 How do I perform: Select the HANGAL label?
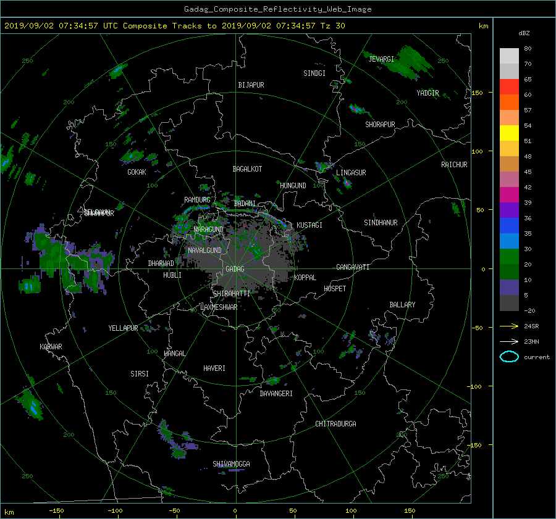pos(174,354)
